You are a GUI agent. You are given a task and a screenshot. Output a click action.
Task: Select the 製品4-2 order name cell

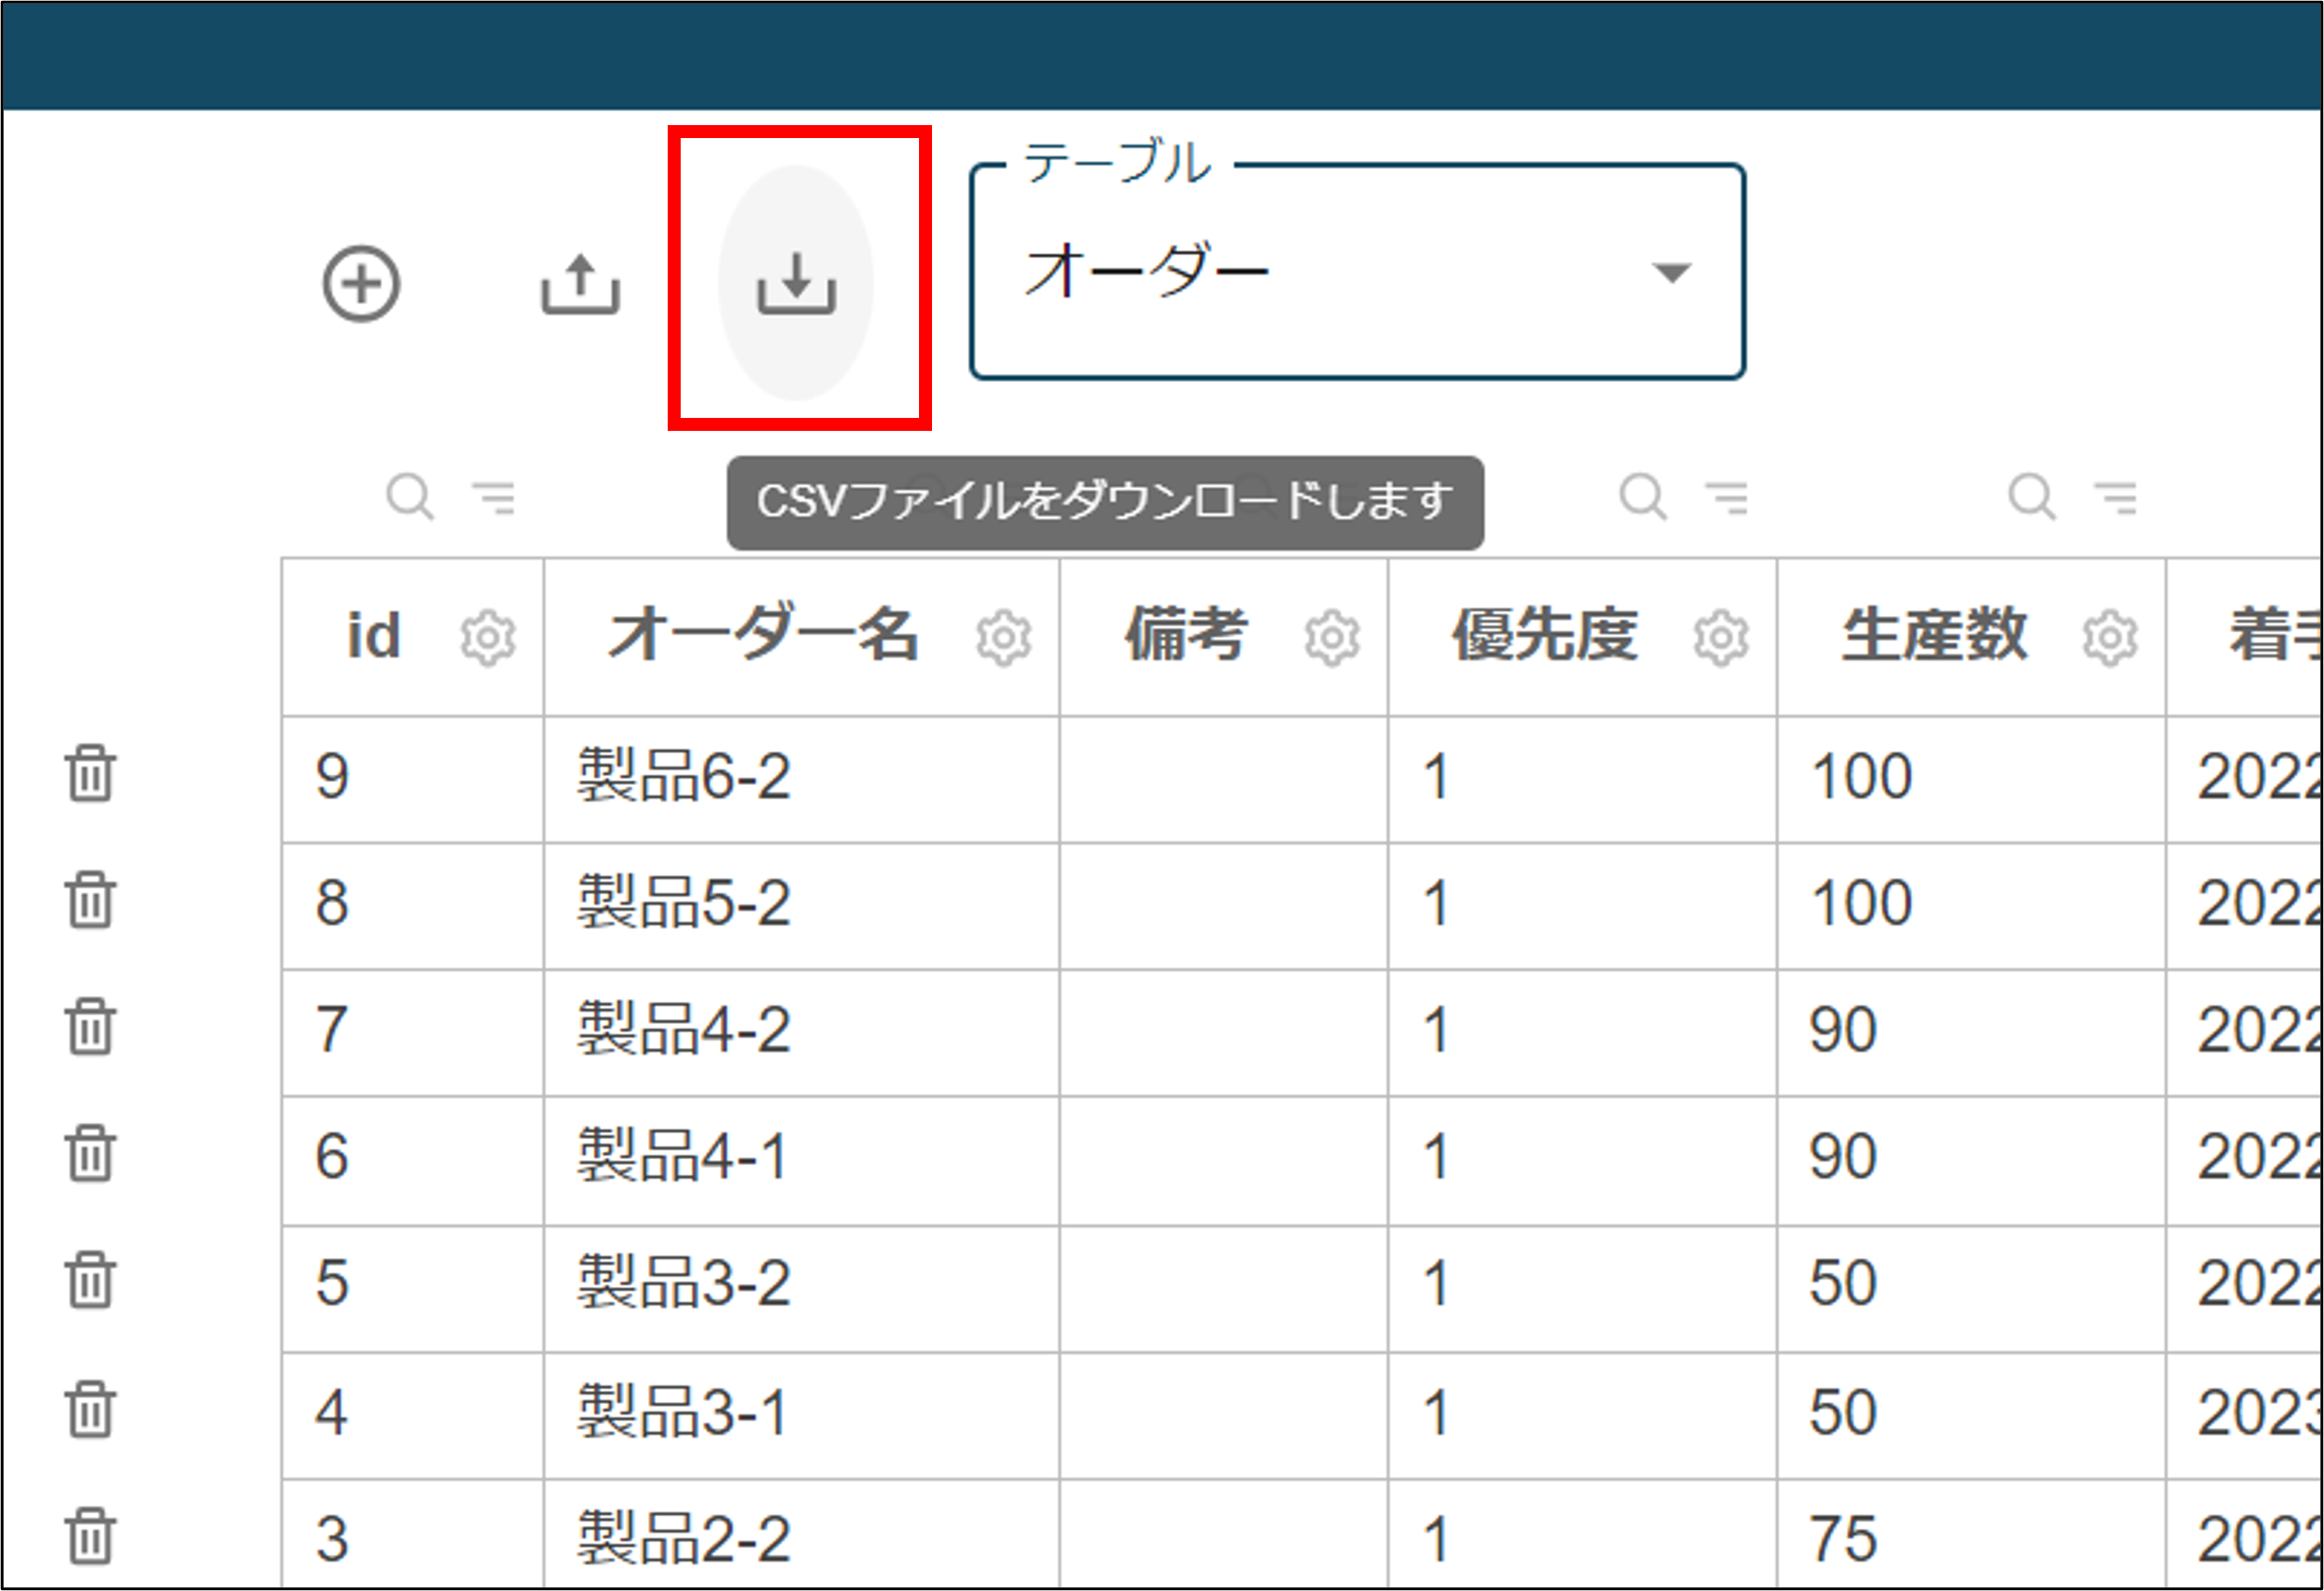[x=801, y=1032]
